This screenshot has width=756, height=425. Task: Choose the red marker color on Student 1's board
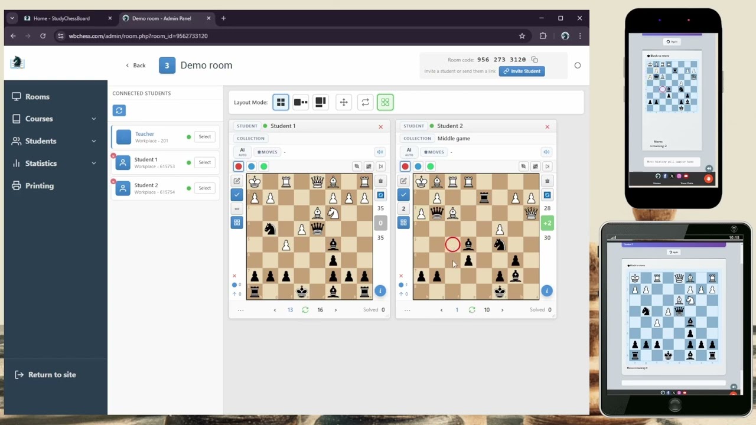[239, 166]
